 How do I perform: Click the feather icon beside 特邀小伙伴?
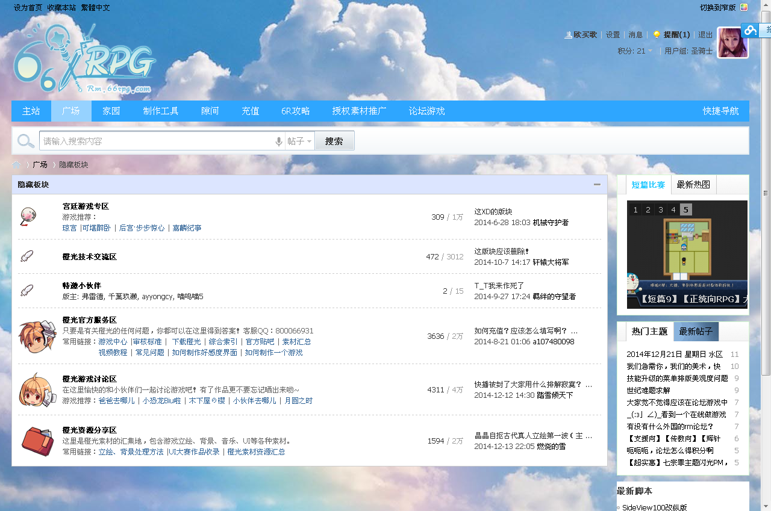pyautogui.click(x=27, y=291)
